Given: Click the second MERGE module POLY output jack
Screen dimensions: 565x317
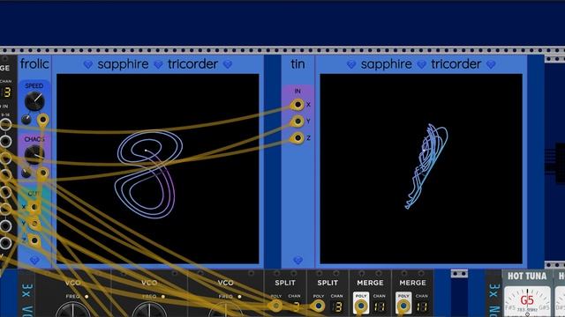Looking at the screenshot, I should tap(403, 306).
